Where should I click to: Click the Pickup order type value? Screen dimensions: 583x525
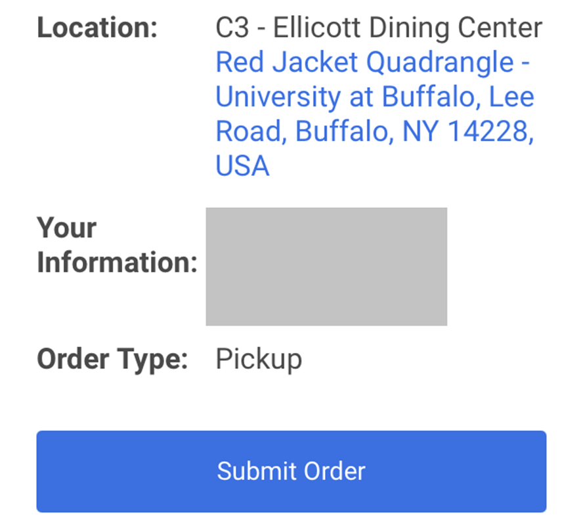pos(259,359)
